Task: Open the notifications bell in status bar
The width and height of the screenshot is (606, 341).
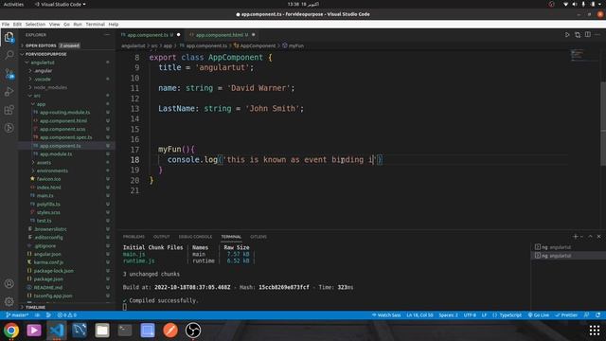Action: click(x=597, y=315)
